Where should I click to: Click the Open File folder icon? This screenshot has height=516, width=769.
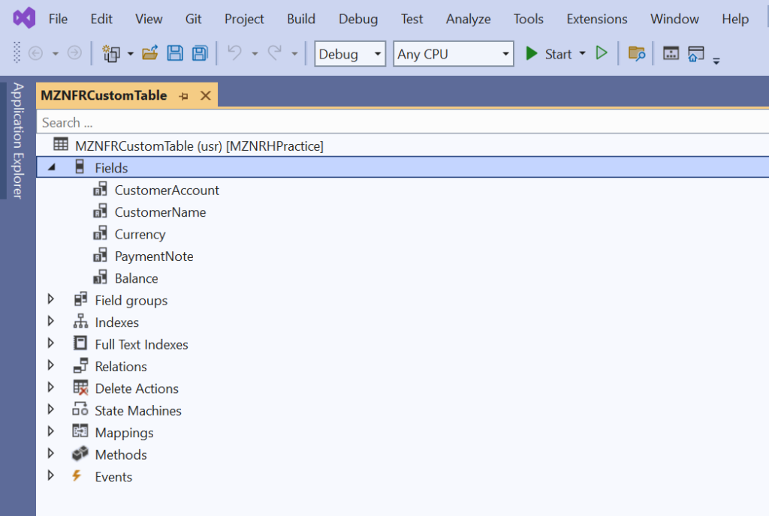pyautogui.click(x=150, y=52)
